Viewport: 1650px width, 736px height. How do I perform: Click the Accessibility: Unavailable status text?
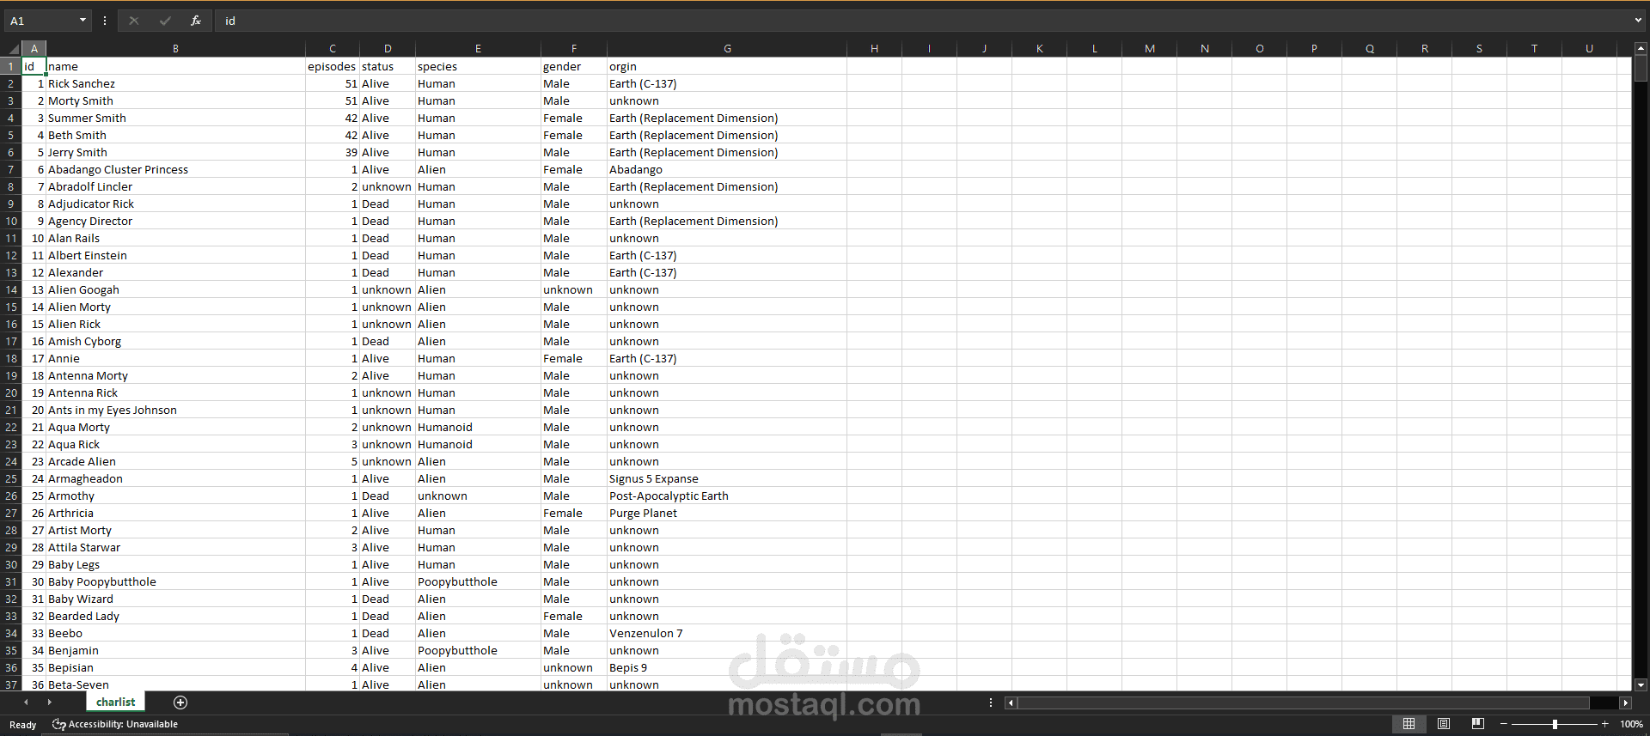[123, 724]
